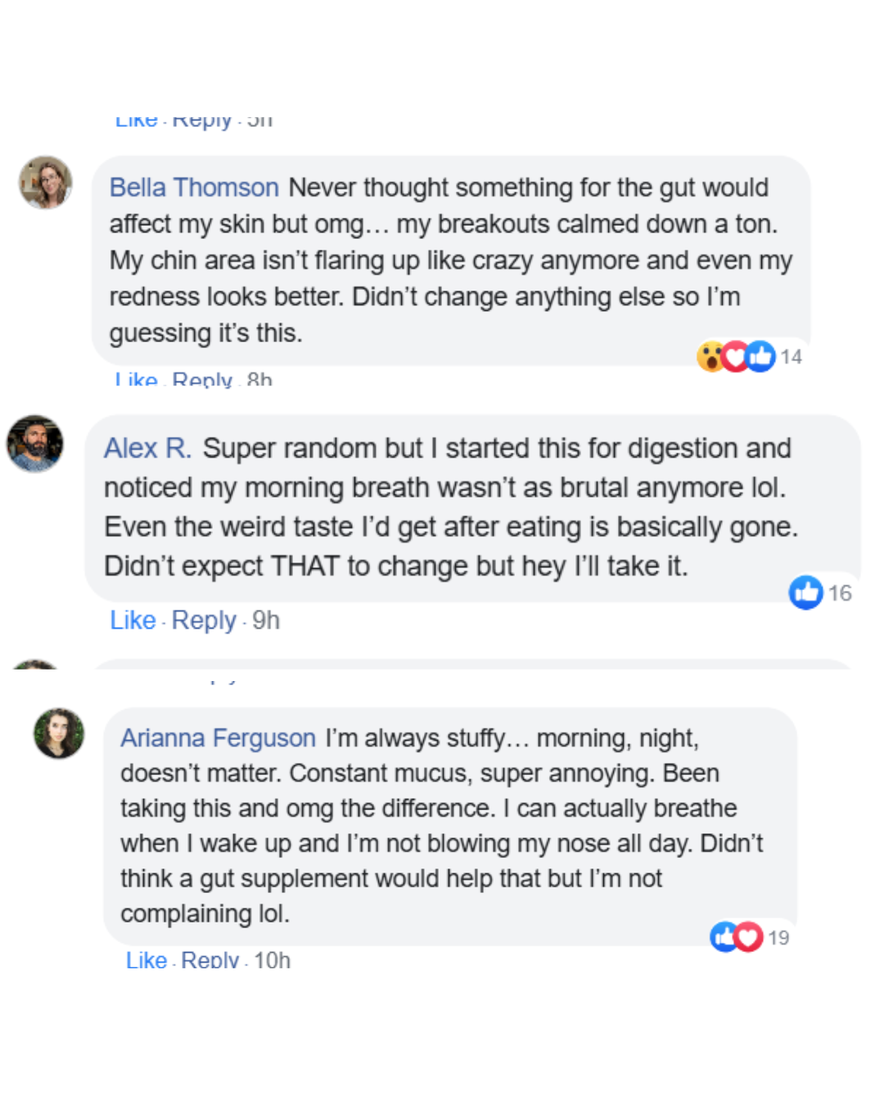The height and width of the screenshot is (1105, 884).
Task: View the 19 reactions on Arianna's comment
Action: click(x=778, y=938)
